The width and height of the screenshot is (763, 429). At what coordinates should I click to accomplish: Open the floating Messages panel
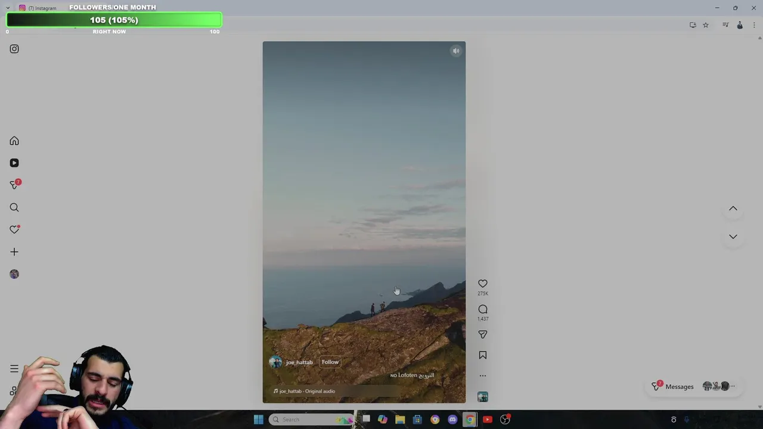coord(695,387)
